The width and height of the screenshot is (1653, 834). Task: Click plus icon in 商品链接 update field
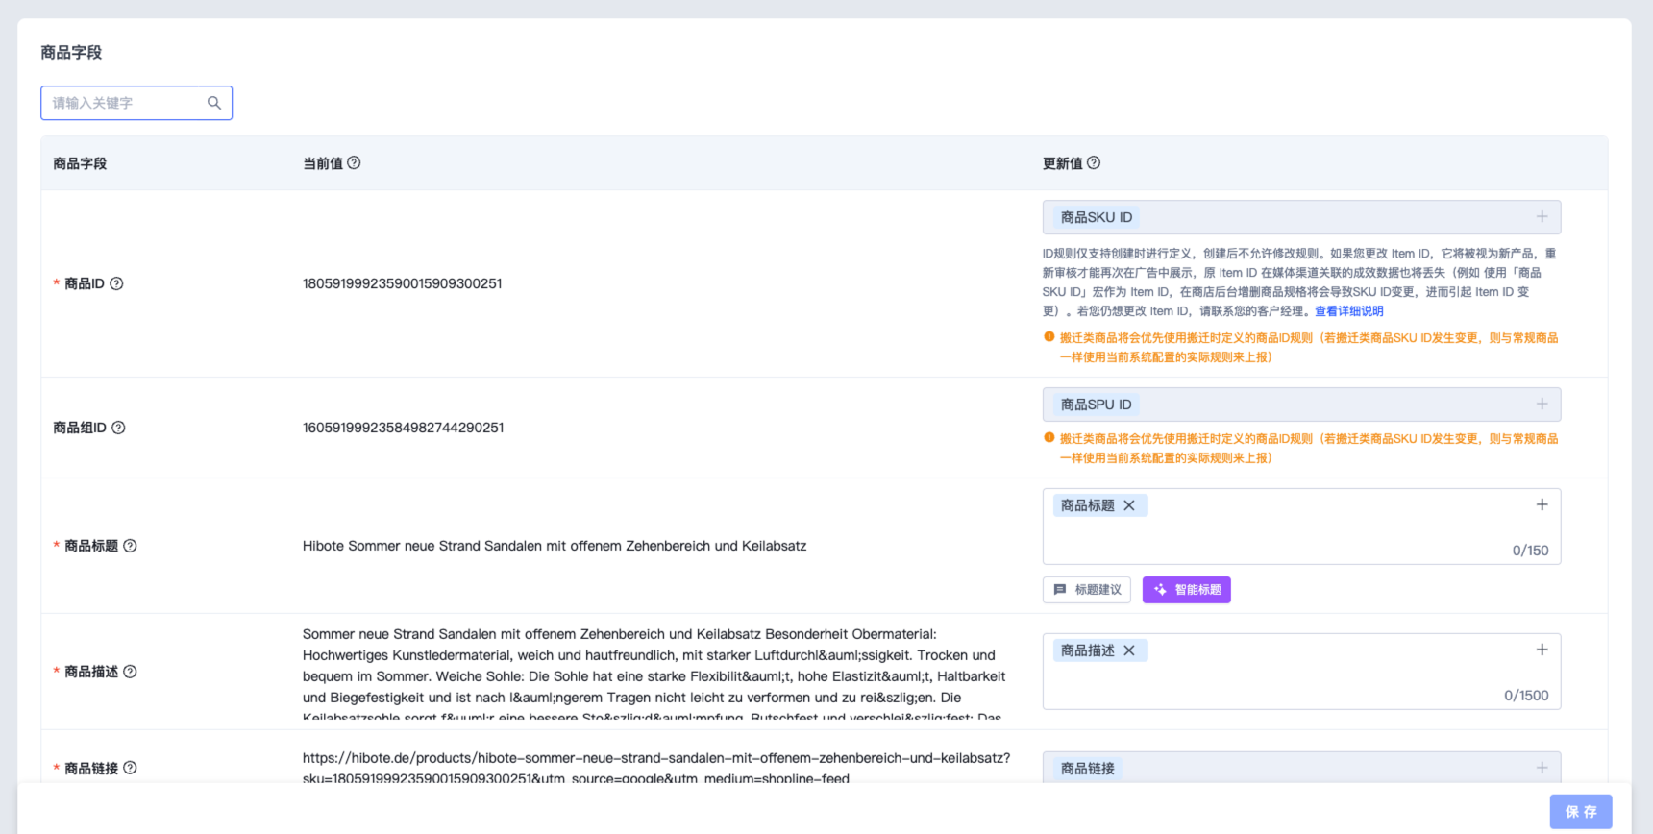point(1542,768)
